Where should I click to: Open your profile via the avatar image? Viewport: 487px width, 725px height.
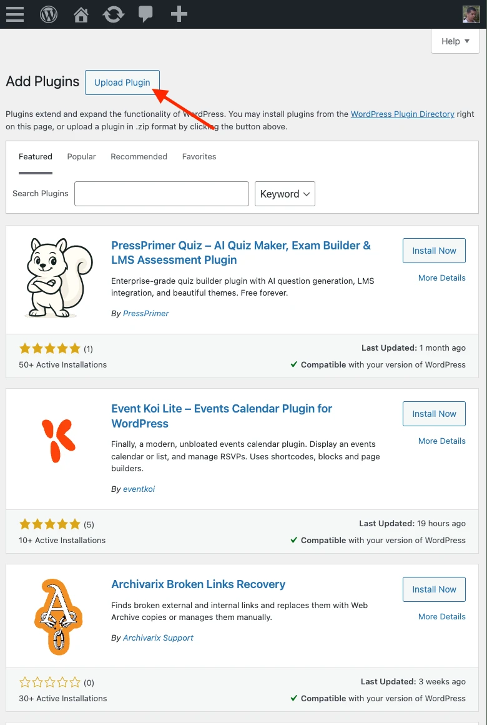pyautogui.click(x=471, y=14)
